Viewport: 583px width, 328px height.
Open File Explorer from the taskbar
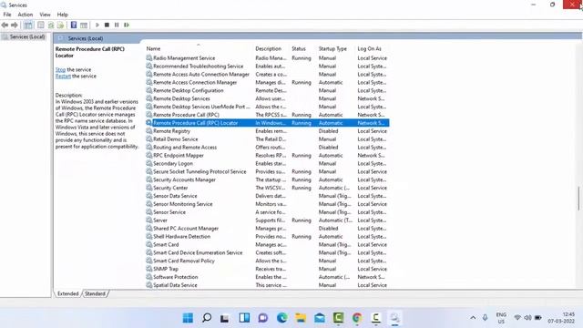coord(301,318)
